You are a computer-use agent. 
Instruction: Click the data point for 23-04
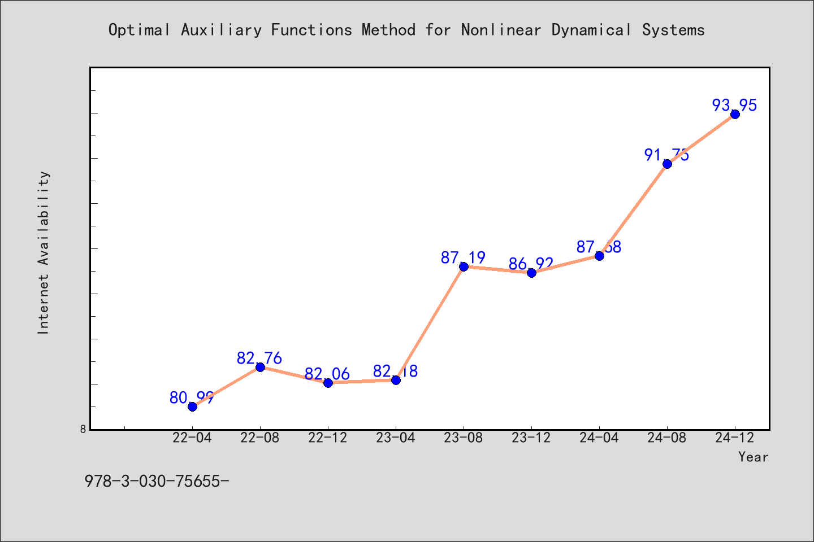396,380
